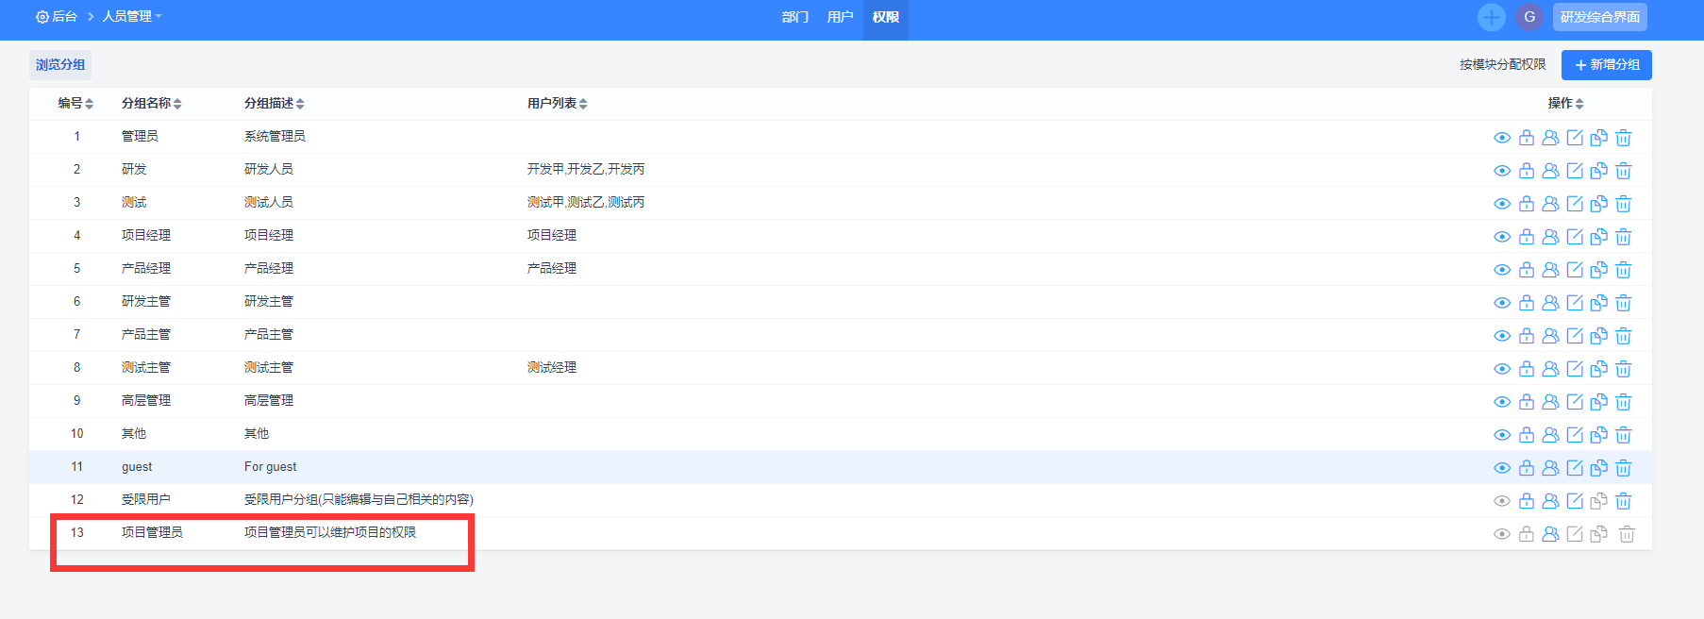Edit the 测试主管 group
This screenshot has width=1704, height=619.
[1575, 369]
